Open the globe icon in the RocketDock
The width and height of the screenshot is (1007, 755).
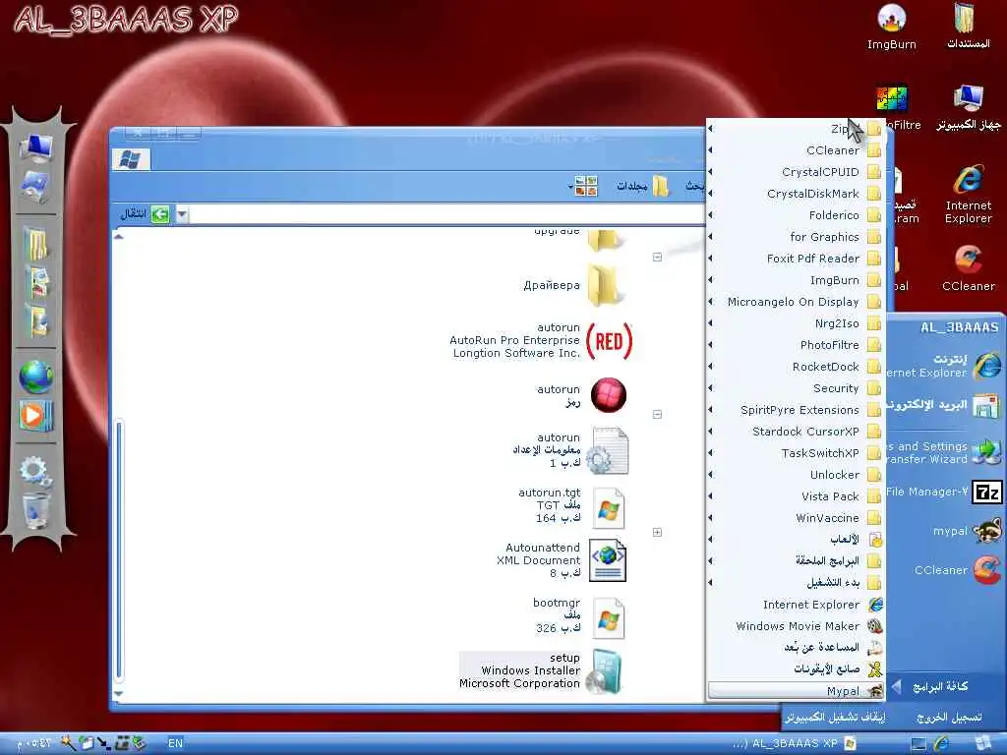[36, 377]
